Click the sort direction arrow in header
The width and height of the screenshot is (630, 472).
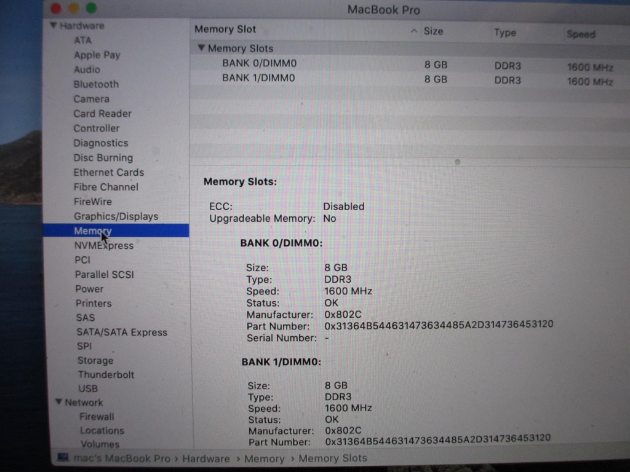click(x=414, y=31)
